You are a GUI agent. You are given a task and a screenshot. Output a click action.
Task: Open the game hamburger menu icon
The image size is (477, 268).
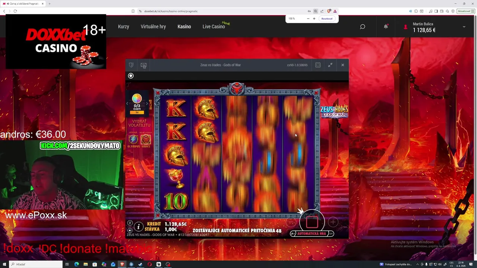point(130,223)
